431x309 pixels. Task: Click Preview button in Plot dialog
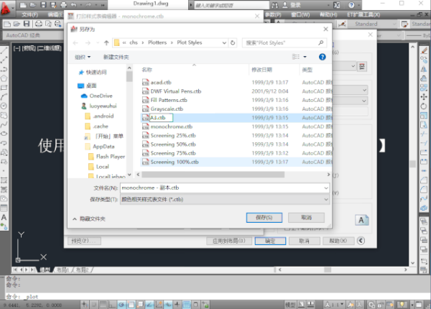coord(84,241)
